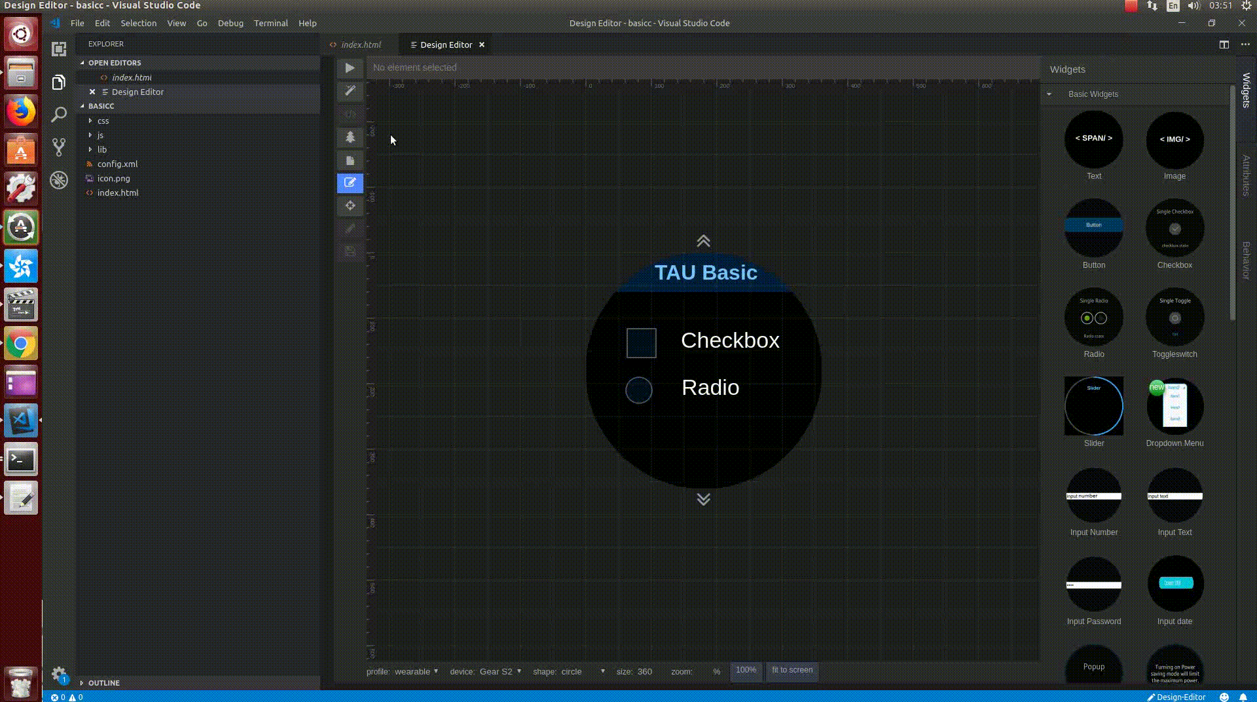Select the magic wand tool
Screen dimensions: 1257x702
[350, 91]
